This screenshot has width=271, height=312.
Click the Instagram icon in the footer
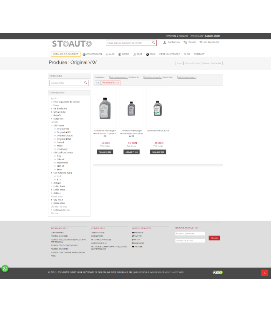(x=133, y=243)
